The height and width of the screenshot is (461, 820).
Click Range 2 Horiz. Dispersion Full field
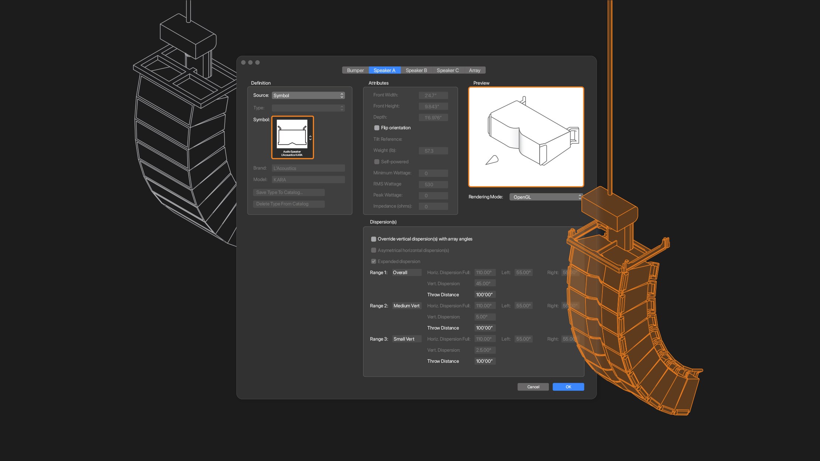tap(485, 305)
